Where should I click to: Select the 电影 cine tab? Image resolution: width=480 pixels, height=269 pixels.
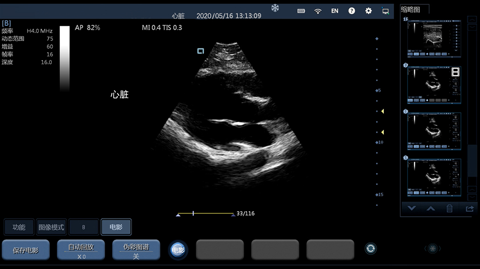click(116, 227)
